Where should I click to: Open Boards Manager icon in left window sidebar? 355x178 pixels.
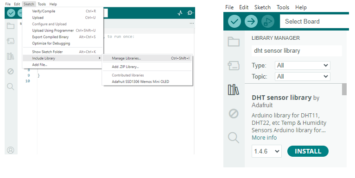(x=10, y=41)
